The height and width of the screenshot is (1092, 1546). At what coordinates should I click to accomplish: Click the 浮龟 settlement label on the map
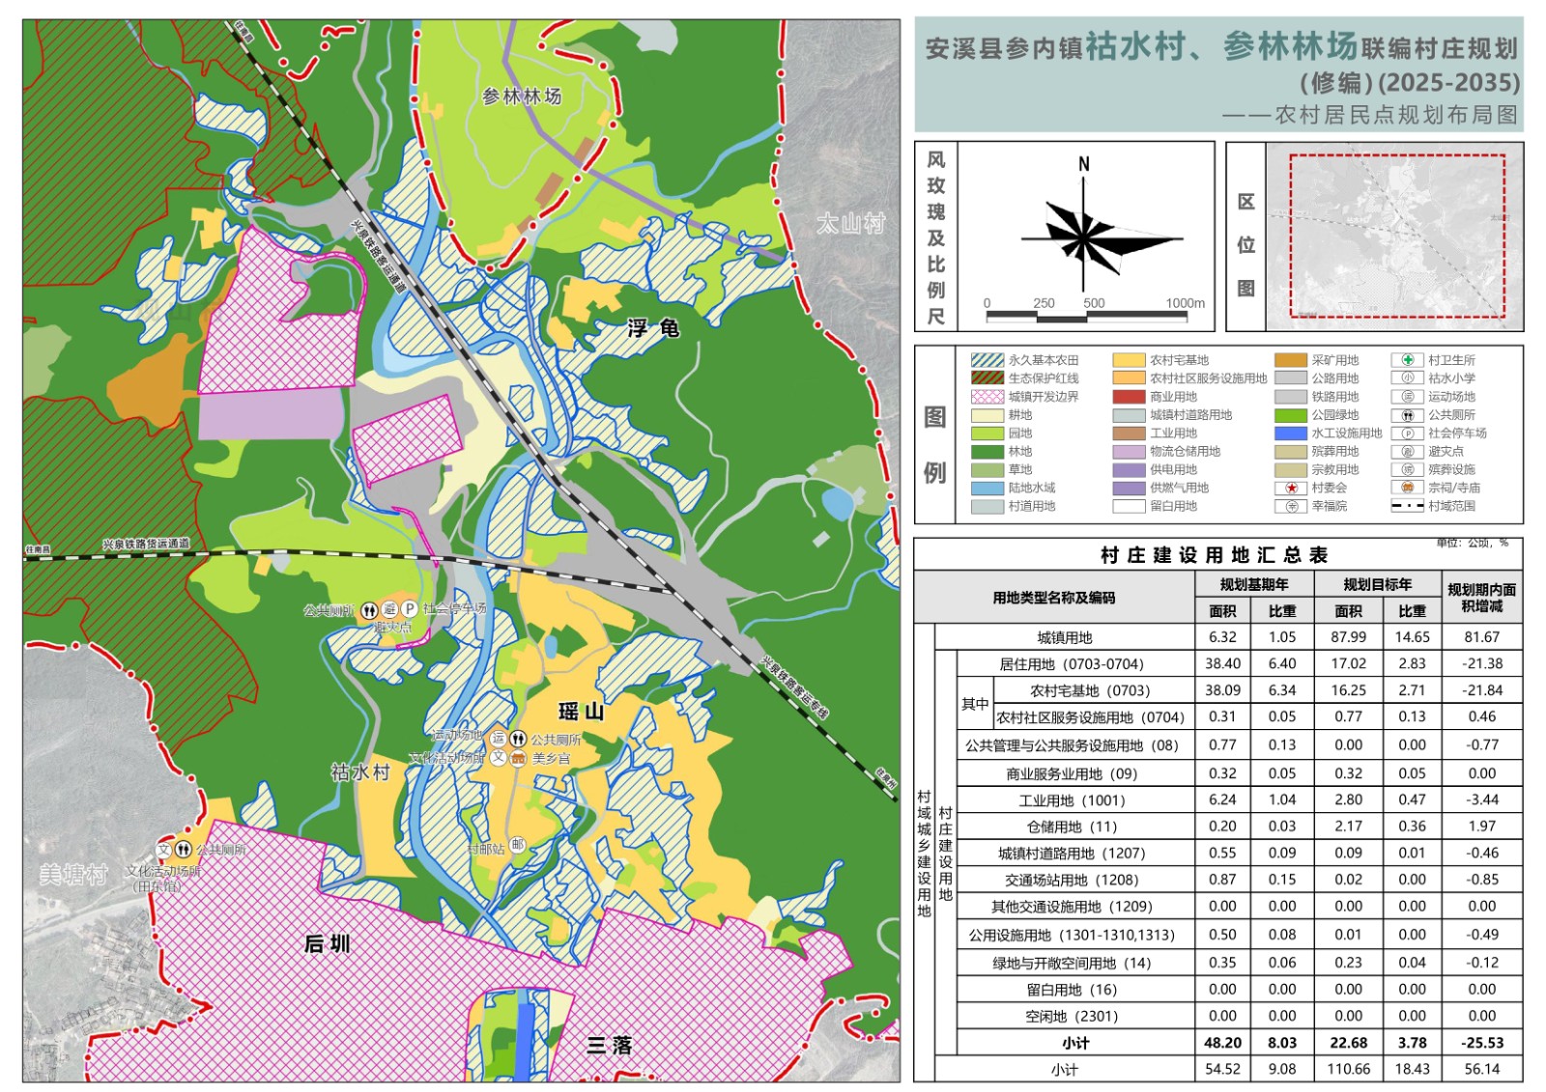coord(653,328)
